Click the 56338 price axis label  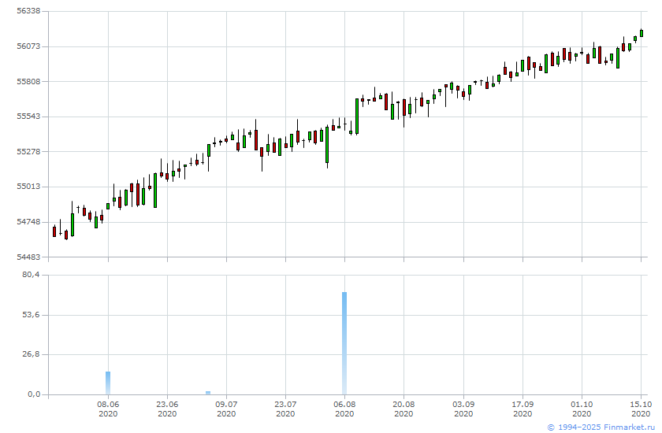[28, 11]
